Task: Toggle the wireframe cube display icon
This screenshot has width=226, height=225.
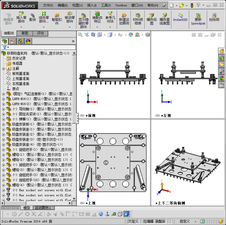Action: tap(120, 214)
